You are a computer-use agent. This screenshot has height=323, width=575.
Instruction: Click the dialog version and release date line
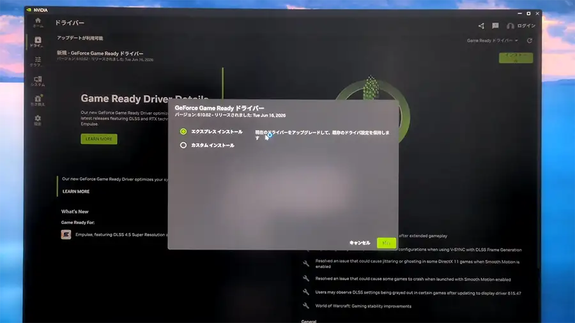click(x=230, y=115)
